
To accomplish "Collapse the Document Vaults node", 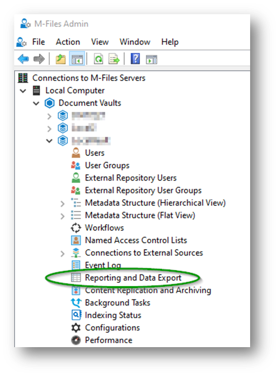I will [x=36, y=103].
